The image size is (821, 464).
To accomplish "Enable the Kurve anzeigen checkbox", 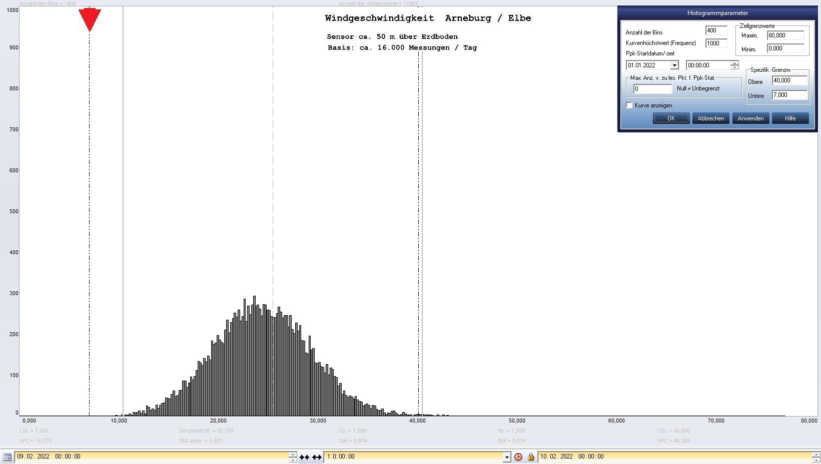I will [x=629, y=105].
